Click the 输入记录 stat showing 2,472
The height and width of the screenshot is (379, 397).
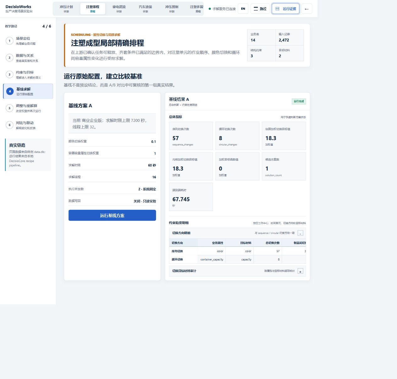coord(290,37)
